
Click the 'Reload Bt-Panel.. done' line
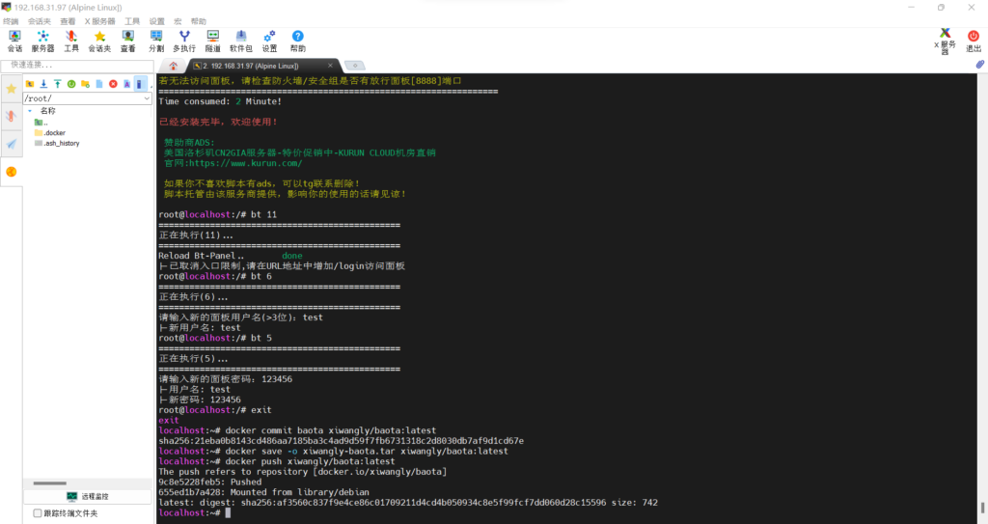pos(231,256)
